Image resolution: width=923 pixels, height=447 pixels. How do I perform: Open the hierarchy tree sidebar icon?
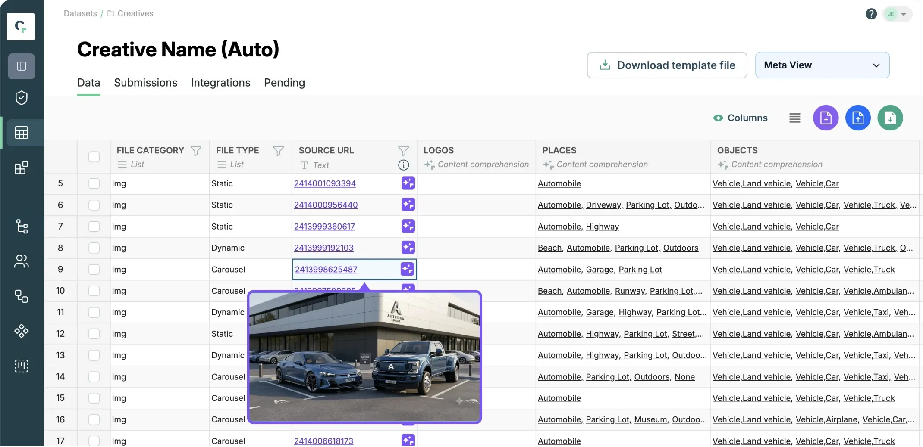[21, 226]
